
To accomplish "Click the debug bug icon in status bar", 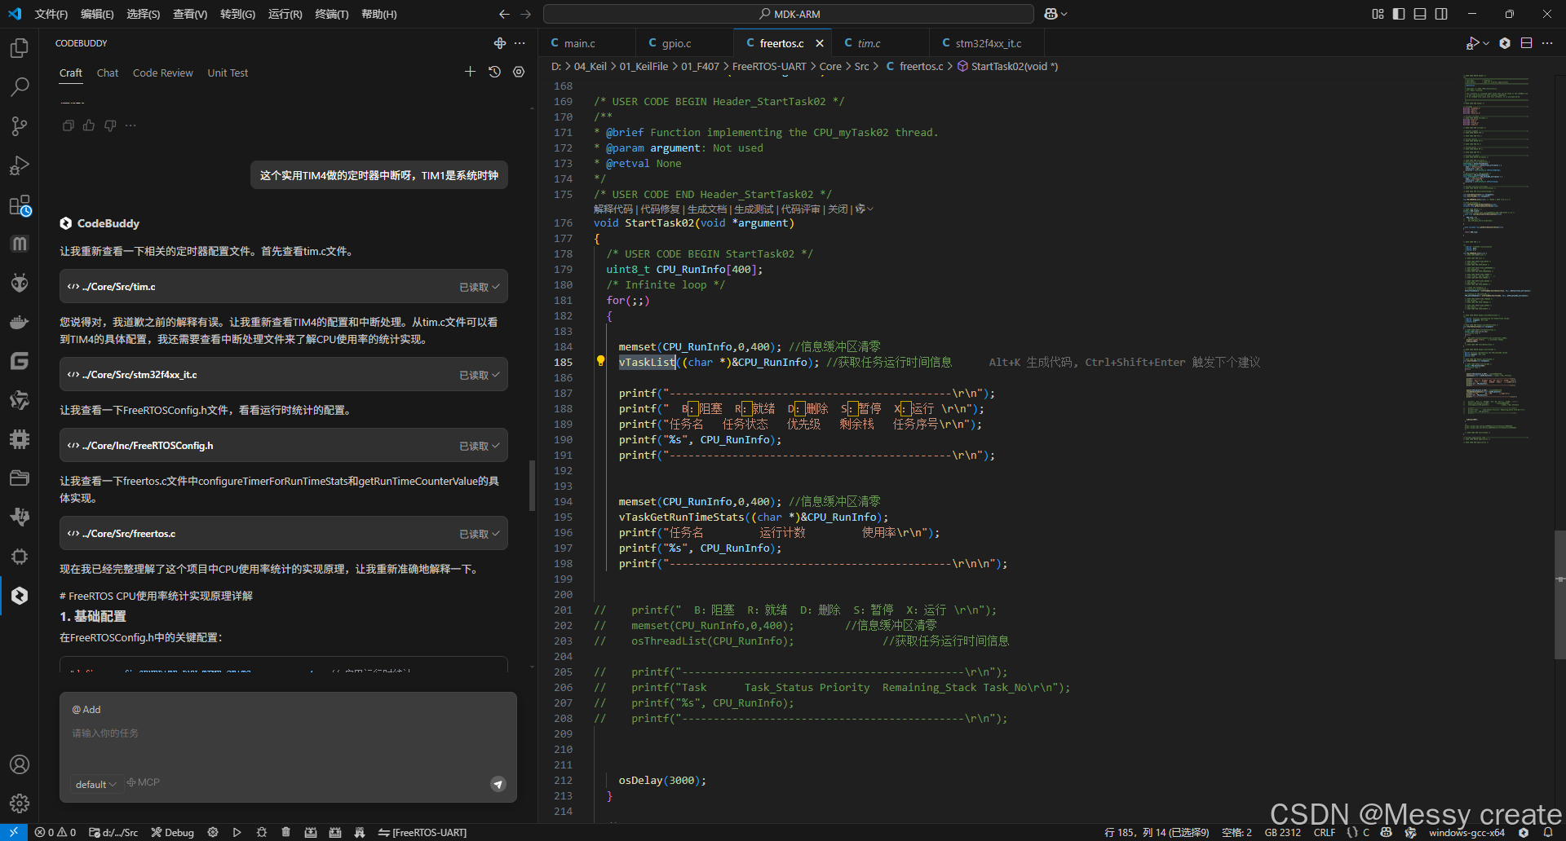I will [x=262, y=832].
